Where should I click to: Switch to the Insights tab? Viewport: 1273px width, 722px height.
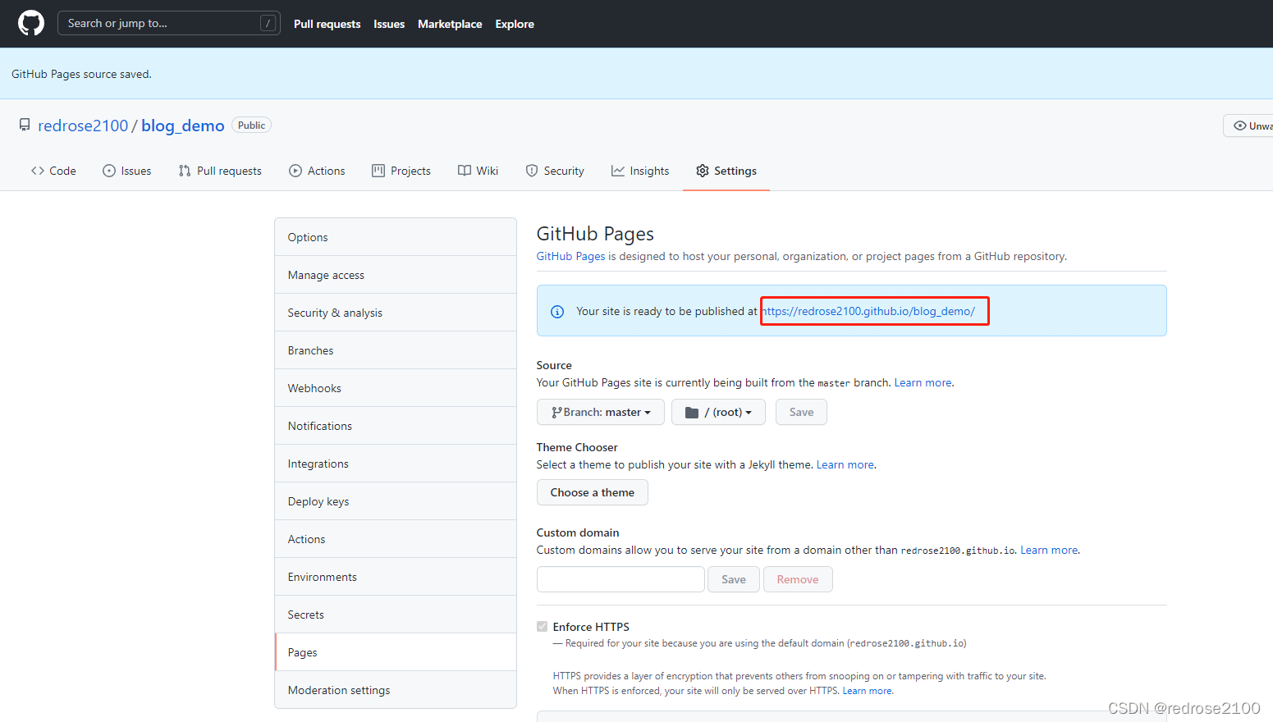640,171
